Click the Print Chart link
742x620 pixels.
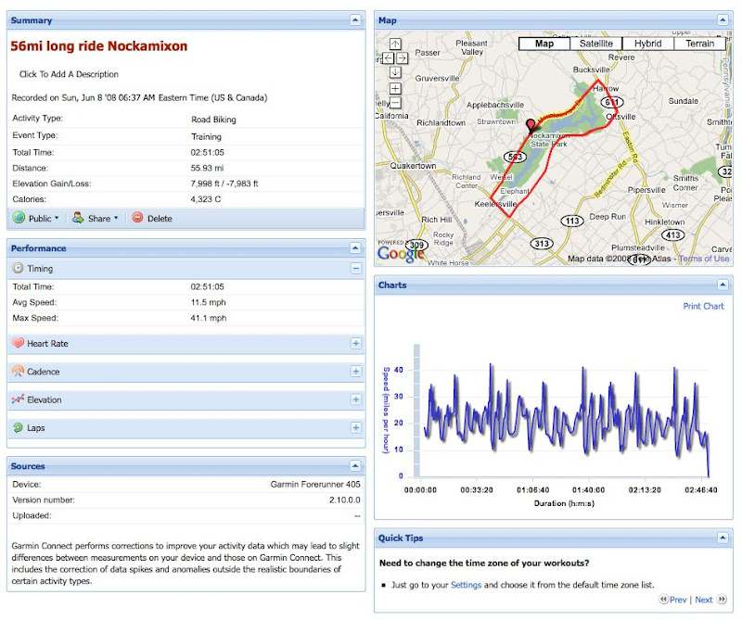(703, 307)
